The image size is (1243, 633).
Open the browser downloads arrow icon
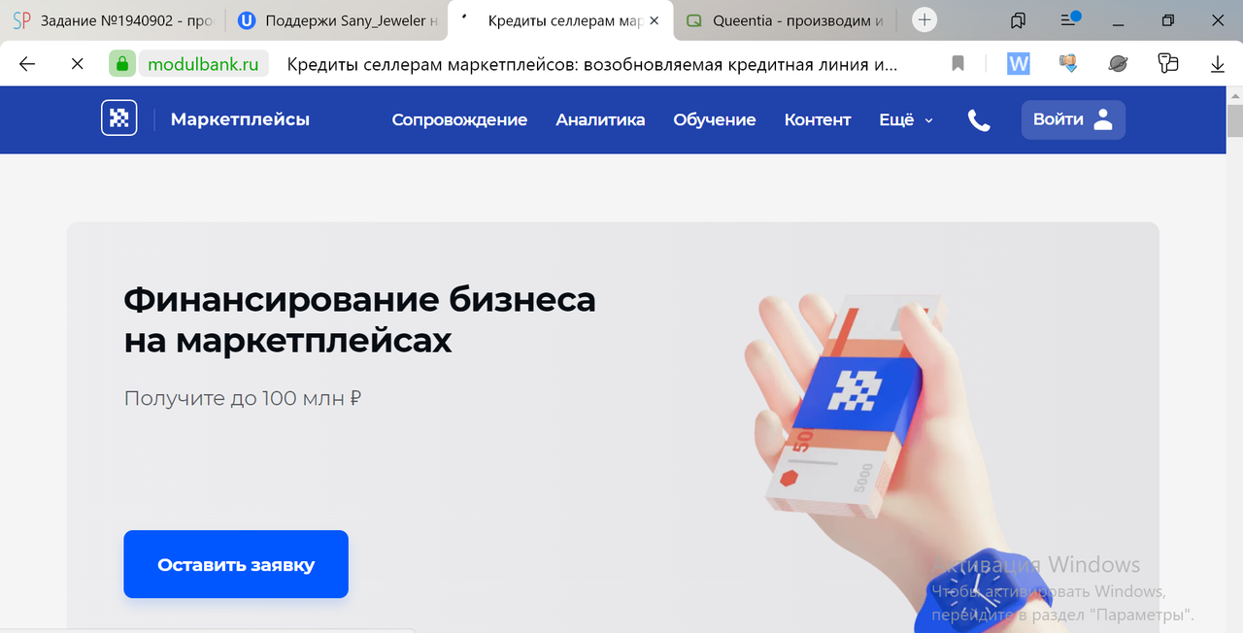click(1218, 64)
